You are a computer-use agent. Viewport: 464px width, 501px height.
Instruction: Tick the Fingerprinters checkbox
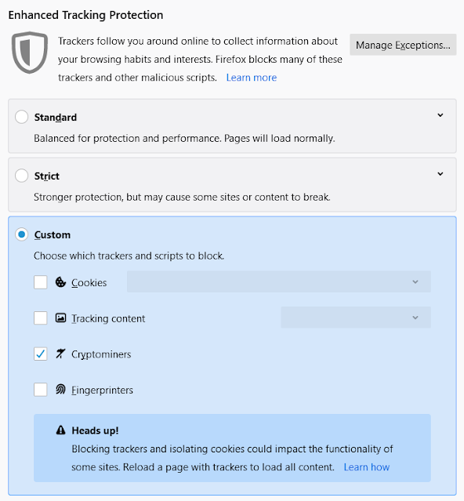(x=41, y=390)
